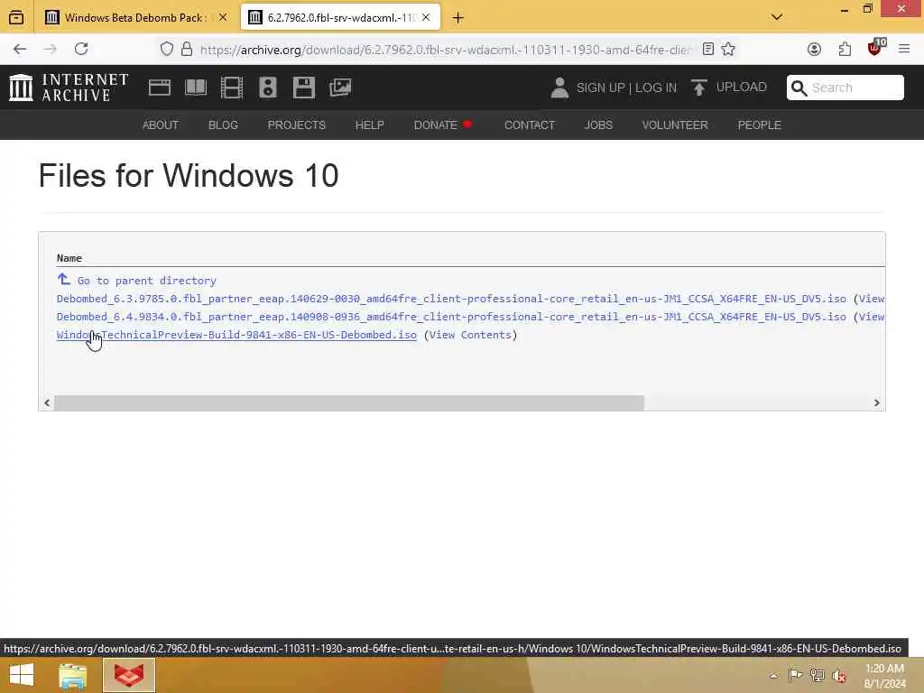Reload the current page
This screenshot has width=924, height=693.
pyautogui.click(x=81, y=49)
